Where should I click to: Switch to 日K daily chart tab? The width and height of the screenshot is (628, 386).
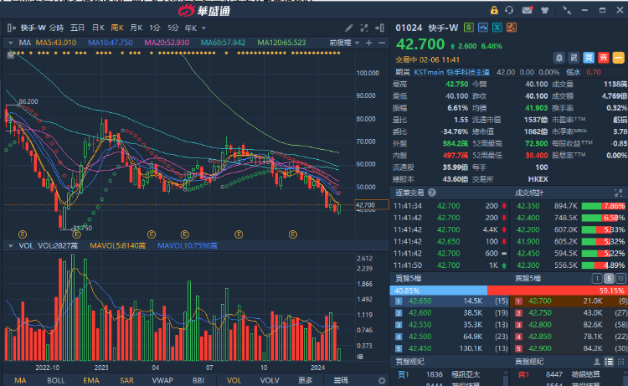[x=98, y=28]
